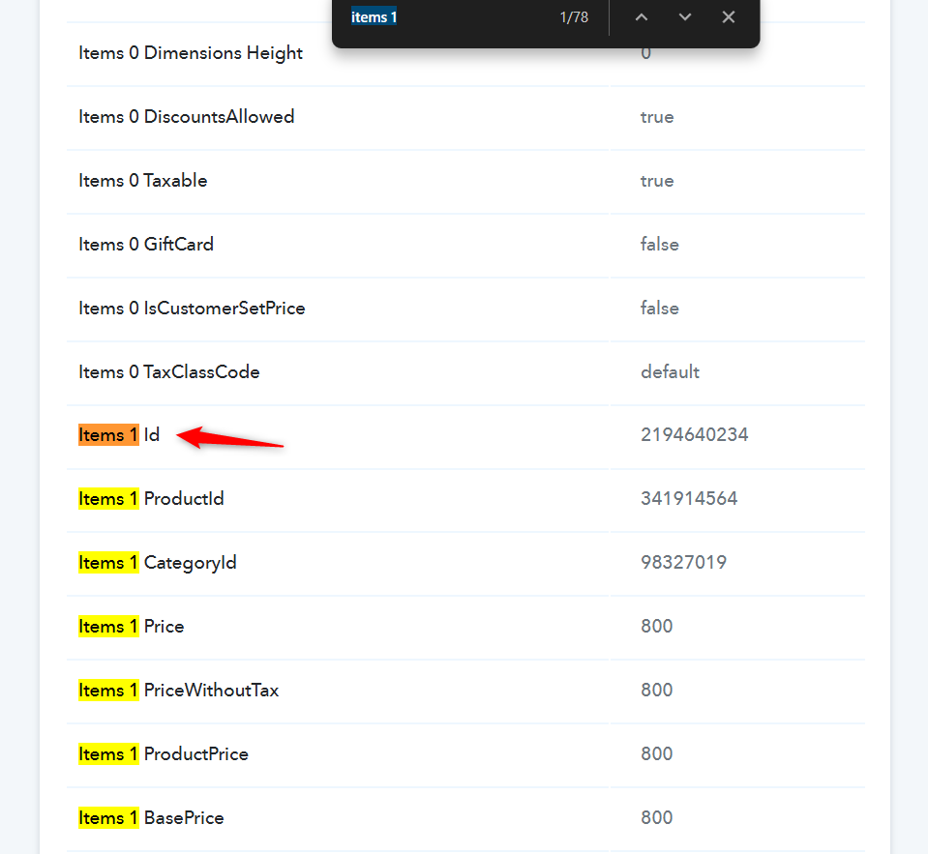This screenshot has height=854, width=928.
Task: Click the "Items 0 IsCustomerSetPrice" label
Action: point(192,309)
